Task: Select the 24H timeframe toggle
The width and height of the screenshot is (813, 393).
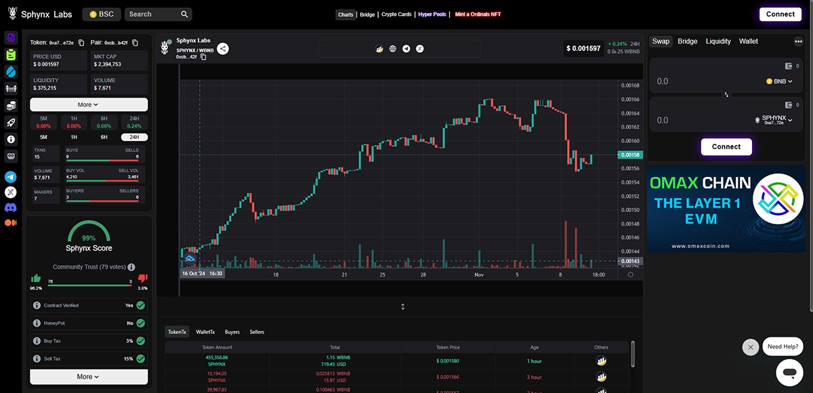Action: point(134,137)
